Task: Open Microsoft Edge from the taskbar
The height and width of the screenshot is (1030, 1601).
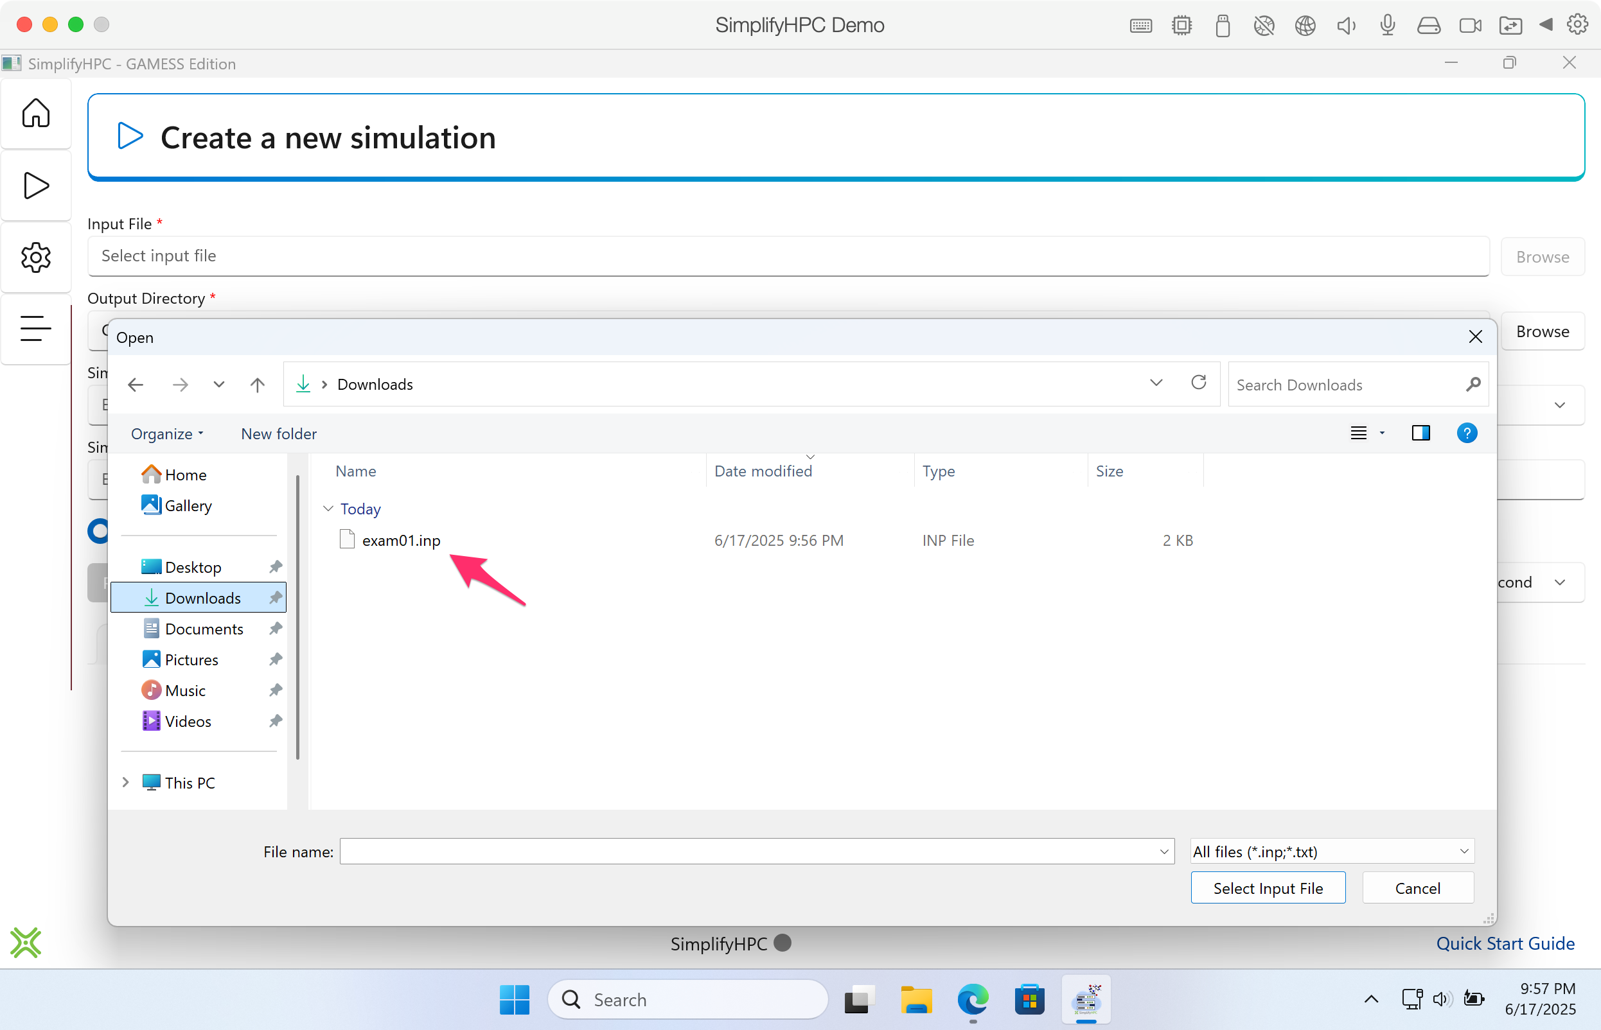Action: (x=972, y=1000)
